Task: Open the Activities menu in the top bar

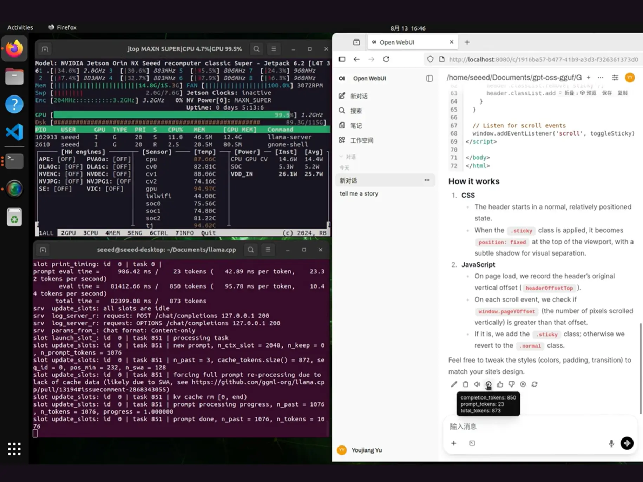Action: [20, 27]
